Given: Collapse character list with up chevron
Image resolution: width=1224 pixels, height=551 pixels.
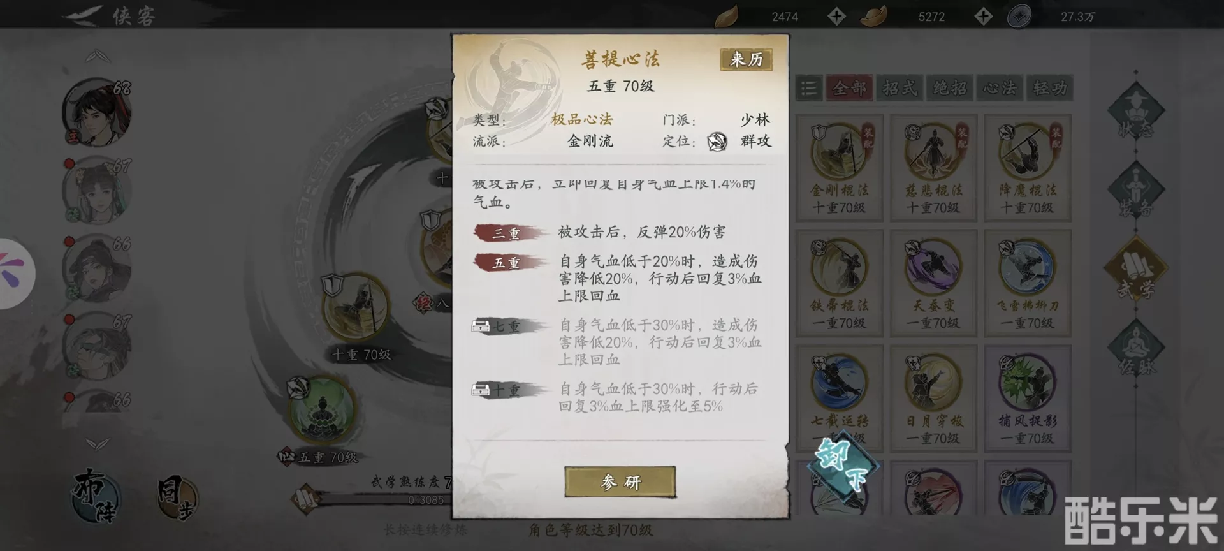Looking at the screenshot, I should click(98, 56).
